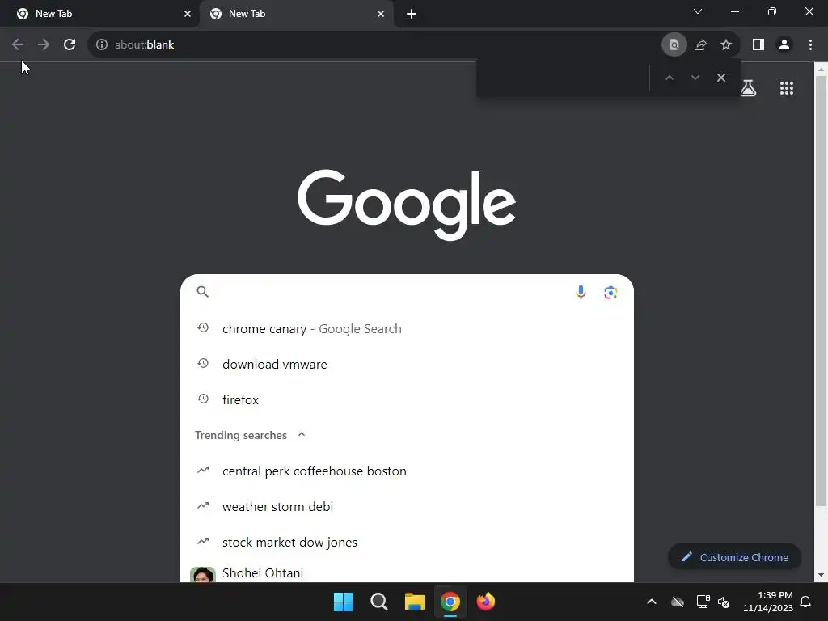Click the address bar showing about:blank
Screen dimensions: 828x621
click(x=375, y=45)
